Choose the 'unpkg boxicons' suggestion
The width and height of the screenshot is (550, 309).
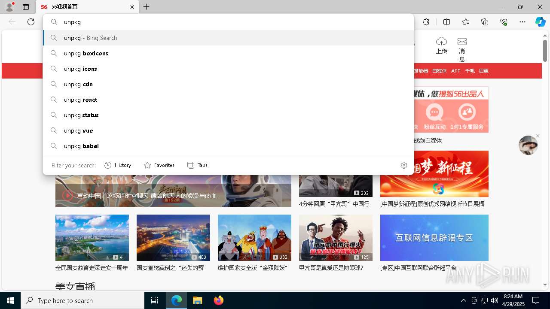click(228, 53)
